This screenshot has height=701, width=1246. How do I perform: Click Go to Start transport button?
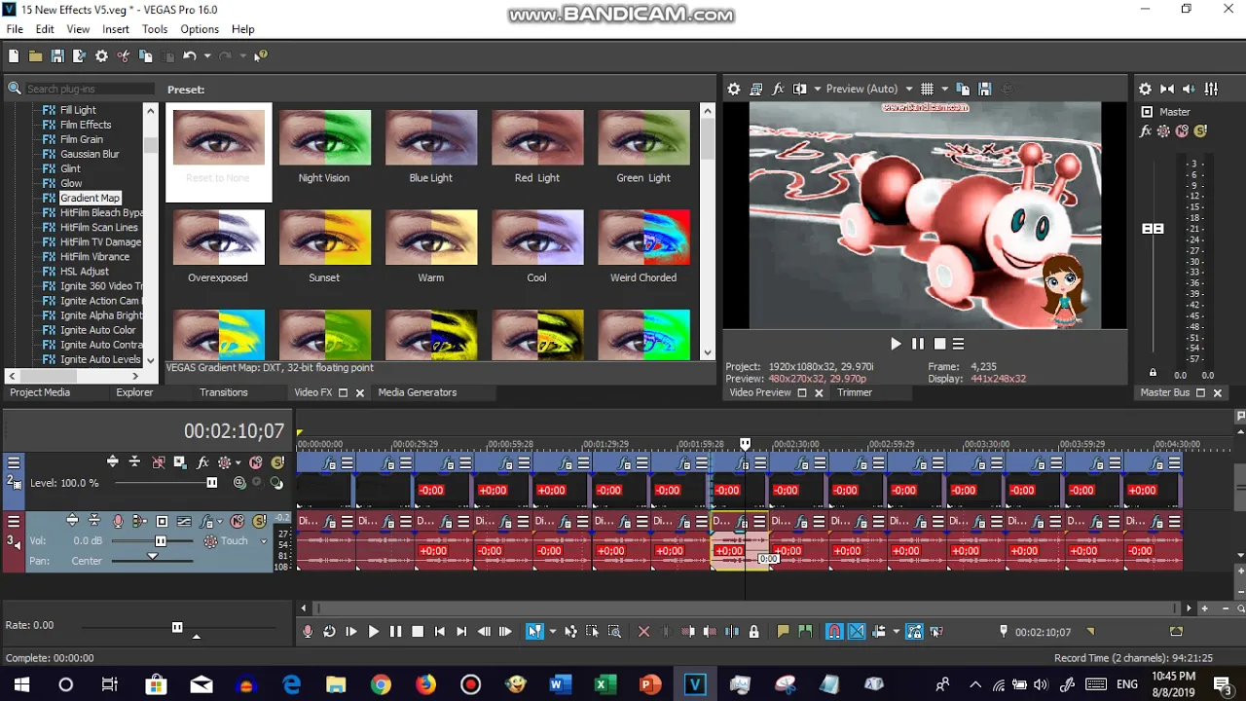coord(439,632)
